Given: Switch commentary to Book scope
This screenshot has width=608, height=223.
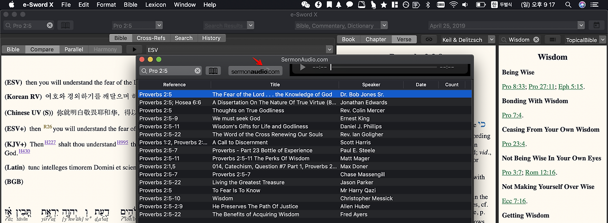Looking at the screenshot, I should [x=349, y=39].
